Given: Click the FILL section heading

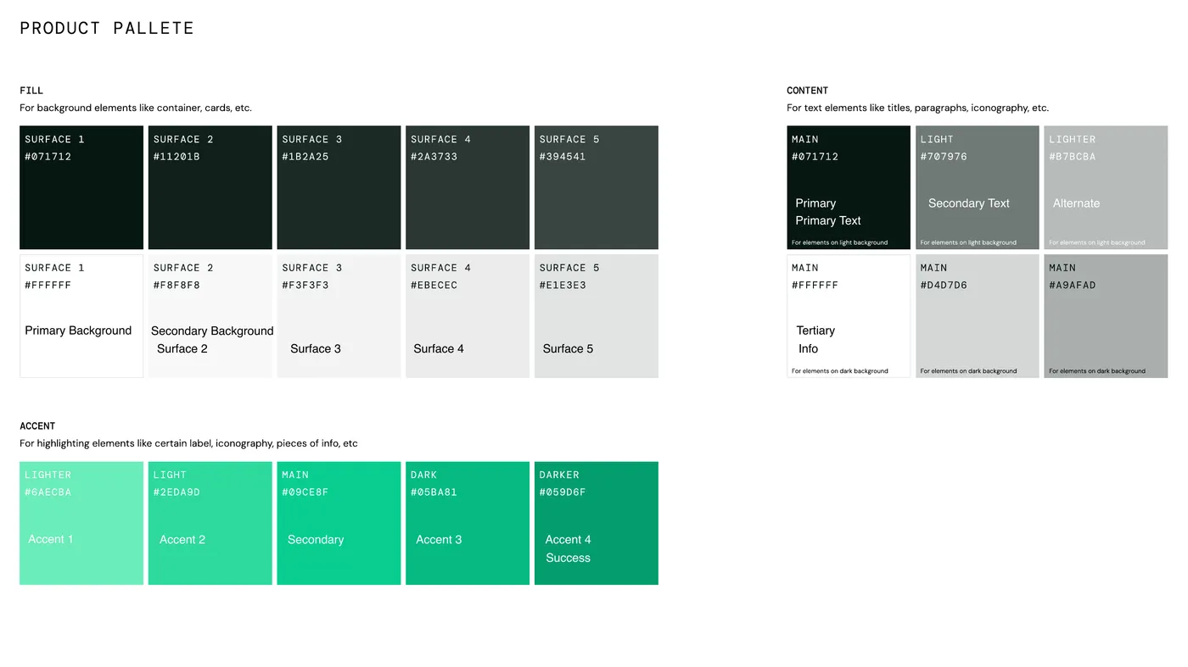Looking at the screenshot, I should click(x=31, y=91).
